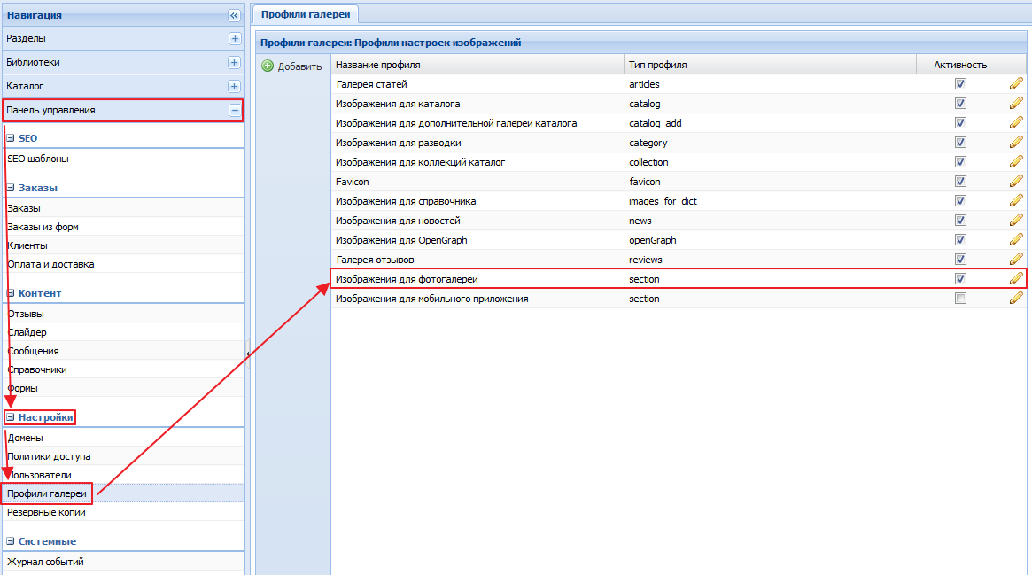
Task: Edit the Favicon profile via pencil icon
Action: coord(1016,182)
